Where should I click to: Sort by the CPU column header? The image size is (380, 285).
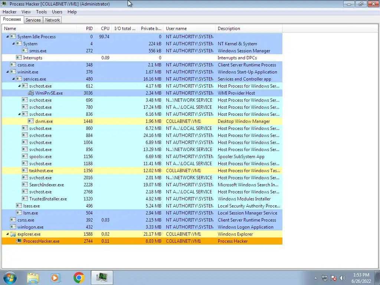coord(103,28)
